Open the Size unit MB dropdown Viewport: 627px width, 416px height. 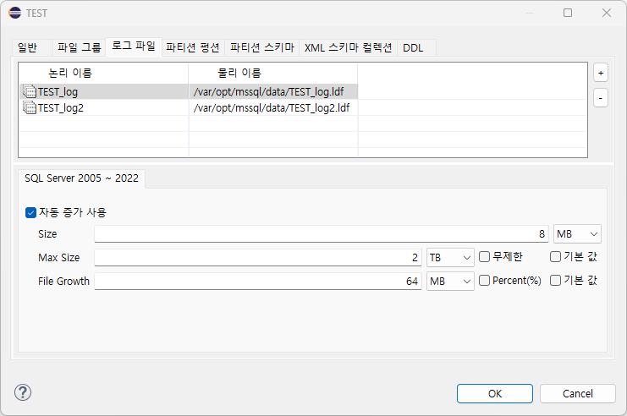(x=577, y=233)
